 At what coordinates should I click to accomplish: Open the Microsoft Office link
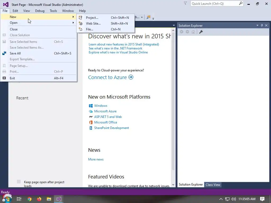pos(106,122)
